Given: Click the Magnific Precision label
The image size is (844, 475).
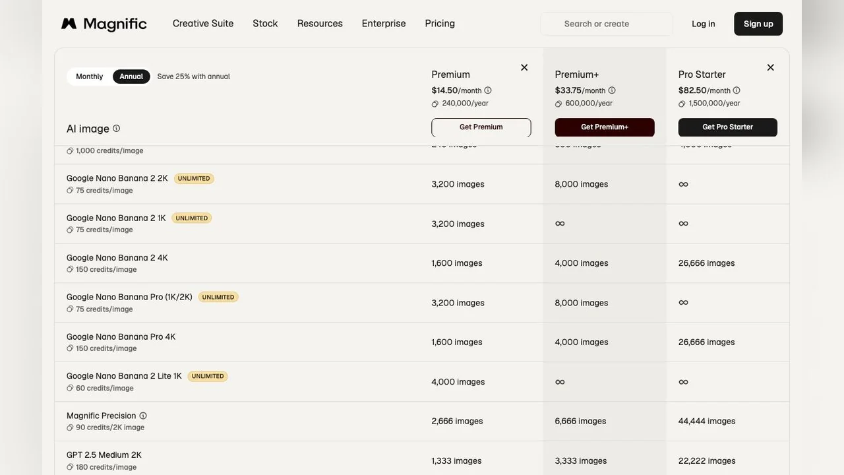Looking at the screenshot, I should (102, 416).
